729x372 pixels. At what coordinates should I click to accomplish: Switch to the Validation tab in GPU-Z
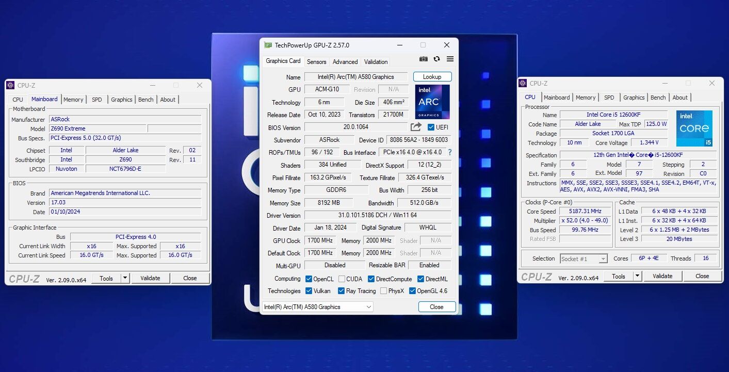coord(376,62)
